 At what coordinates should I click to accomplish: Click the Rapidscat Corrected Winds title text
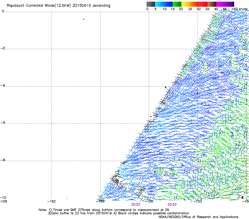click(59, 6)
